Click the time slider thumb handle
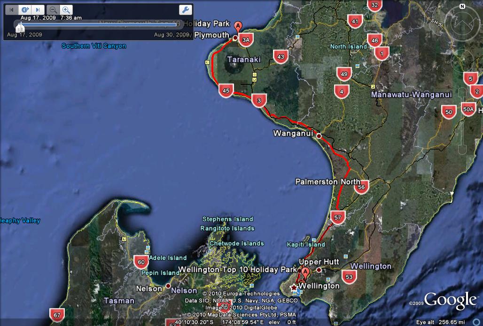 pos(20,28)
